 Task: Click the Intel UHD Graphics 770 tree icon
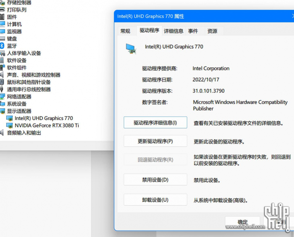click(x=9, y=118)
